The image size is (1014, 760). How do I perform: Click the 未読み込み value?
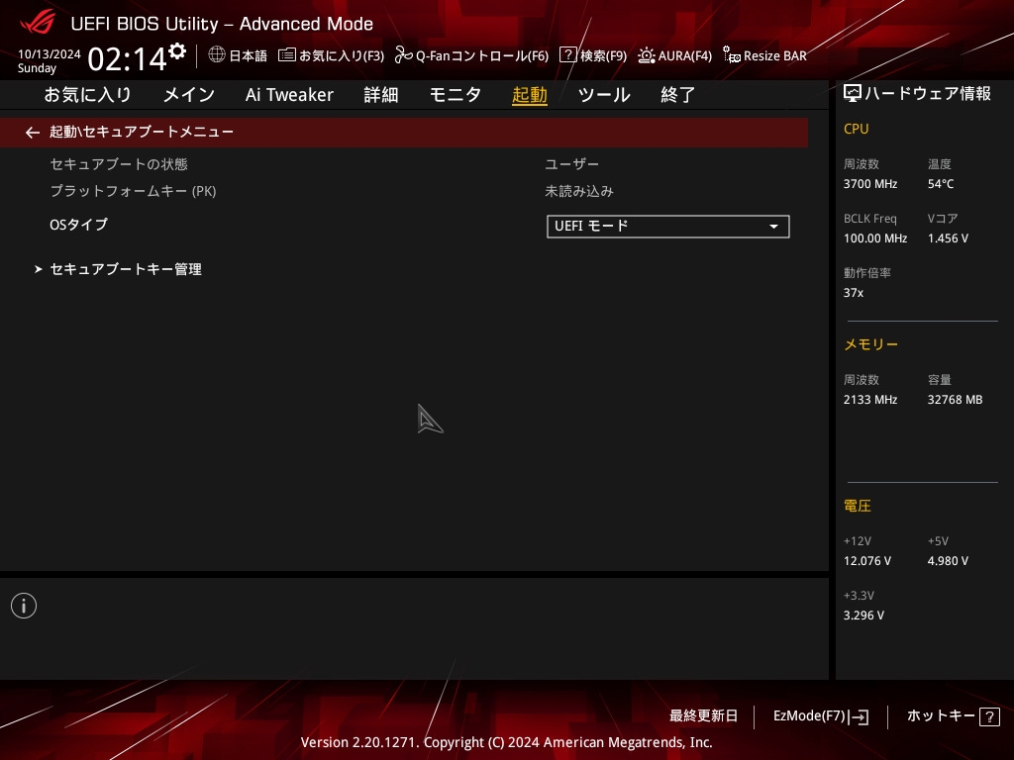coord(579,191)
